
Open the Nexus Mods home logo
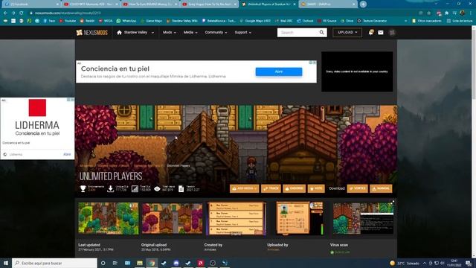[x=92, y=33]
